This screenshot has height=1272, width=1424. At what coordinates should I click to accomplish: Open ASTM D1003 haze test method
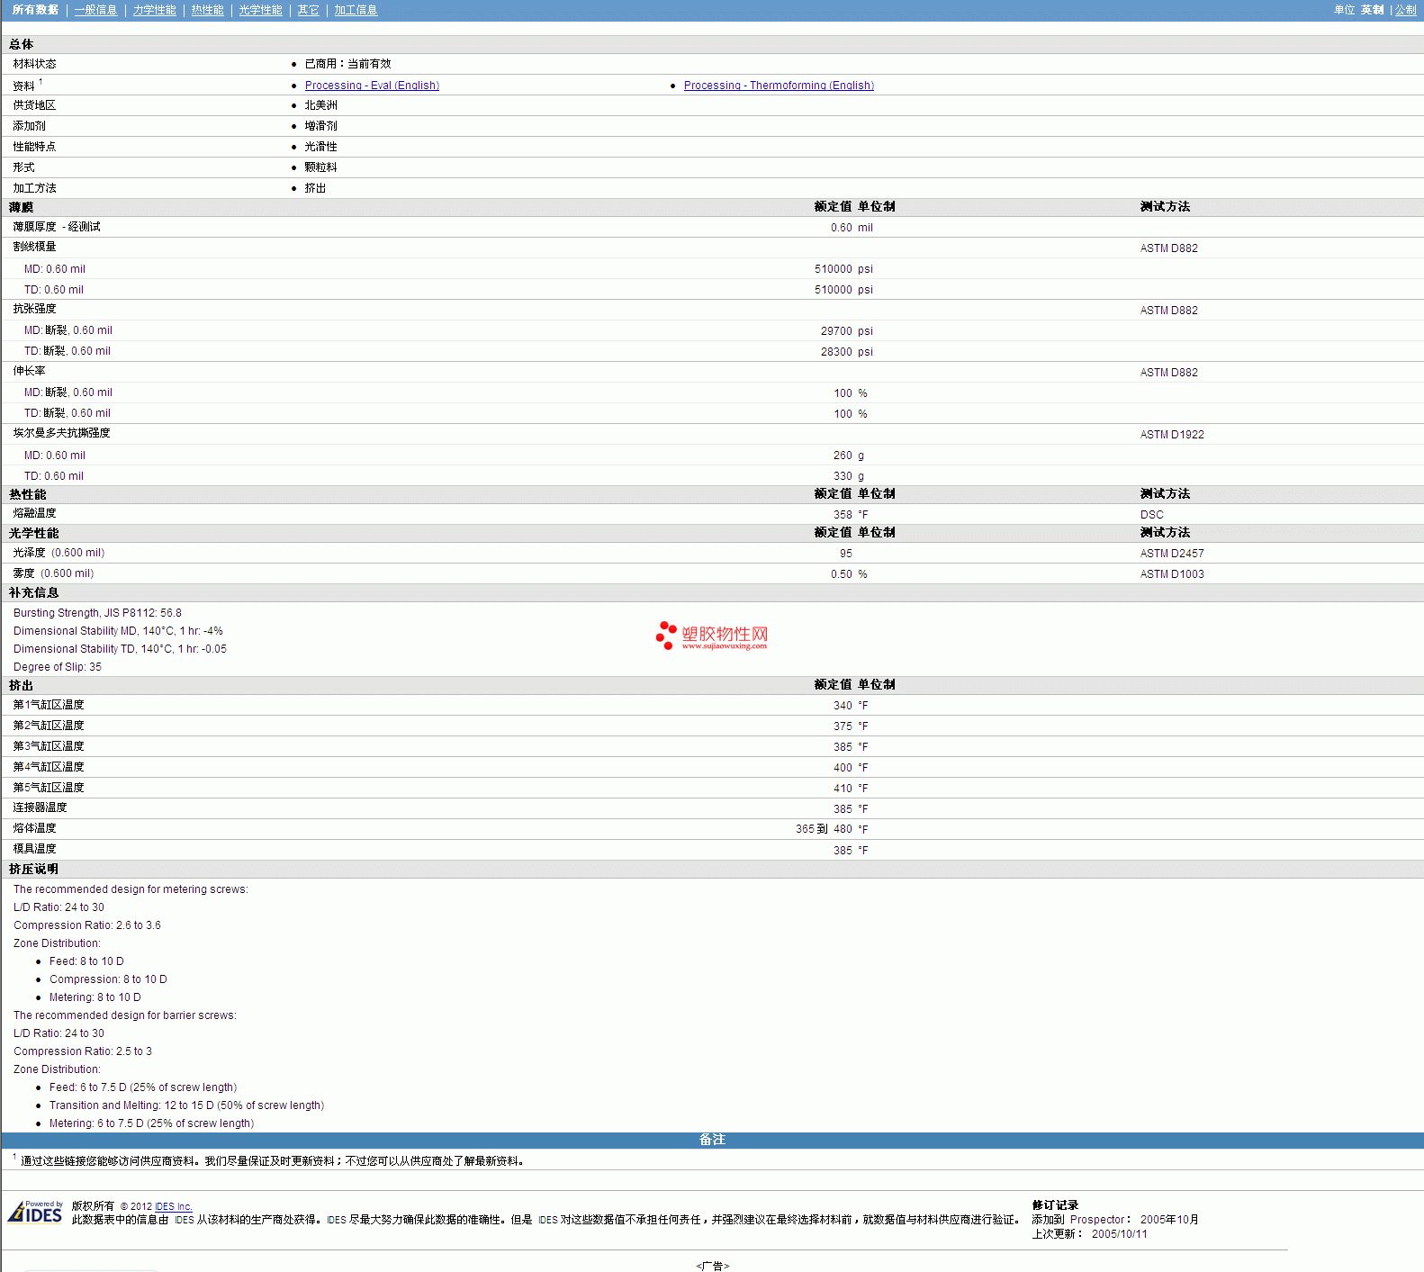(1171, 574)
